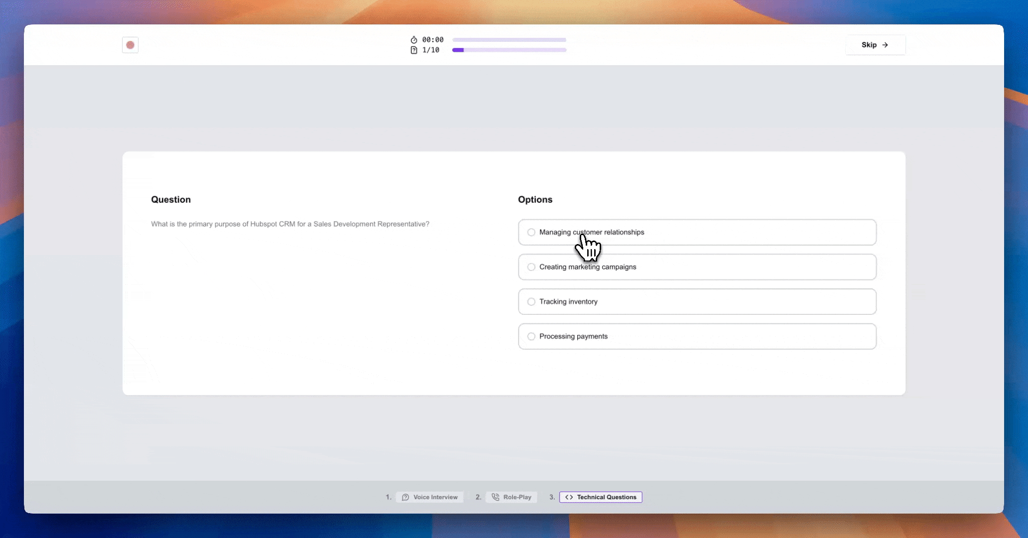Image resolution: width=1028 pixels, height=538 pixels.
Task: Switch to the Role-Play step
Action: tap(512, 497)
